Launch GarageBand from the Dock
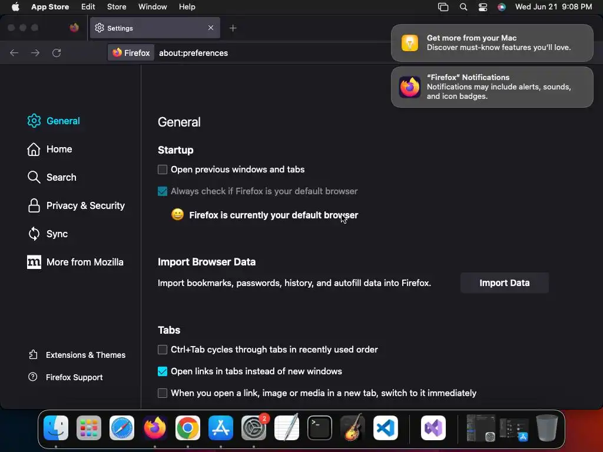Image resolution: width=603 pixels, height=452 pixels. tap(353, 427)
